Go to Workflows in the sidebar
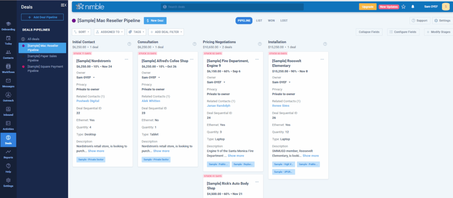 coord(8,68)
